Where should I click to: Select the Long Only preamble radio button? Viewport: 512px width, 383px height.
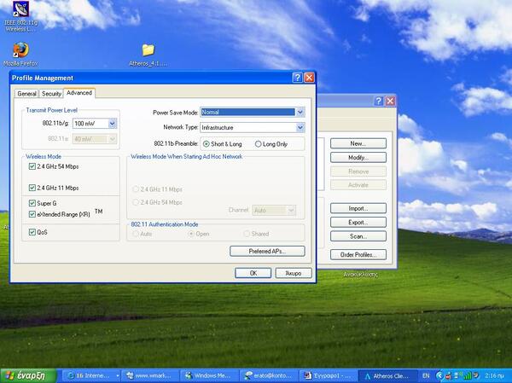coord(259,144)
